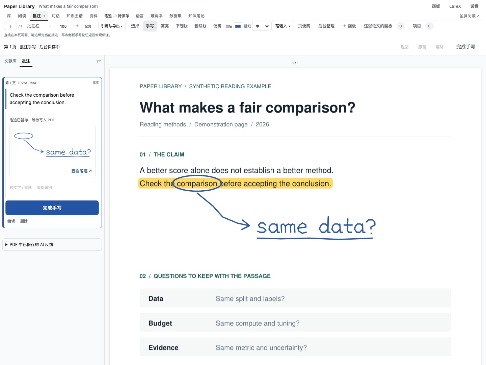Click the zoom percentage field showing 100
Image resolution: width=486 pixels, height=365 pixels.
point(63,26)
